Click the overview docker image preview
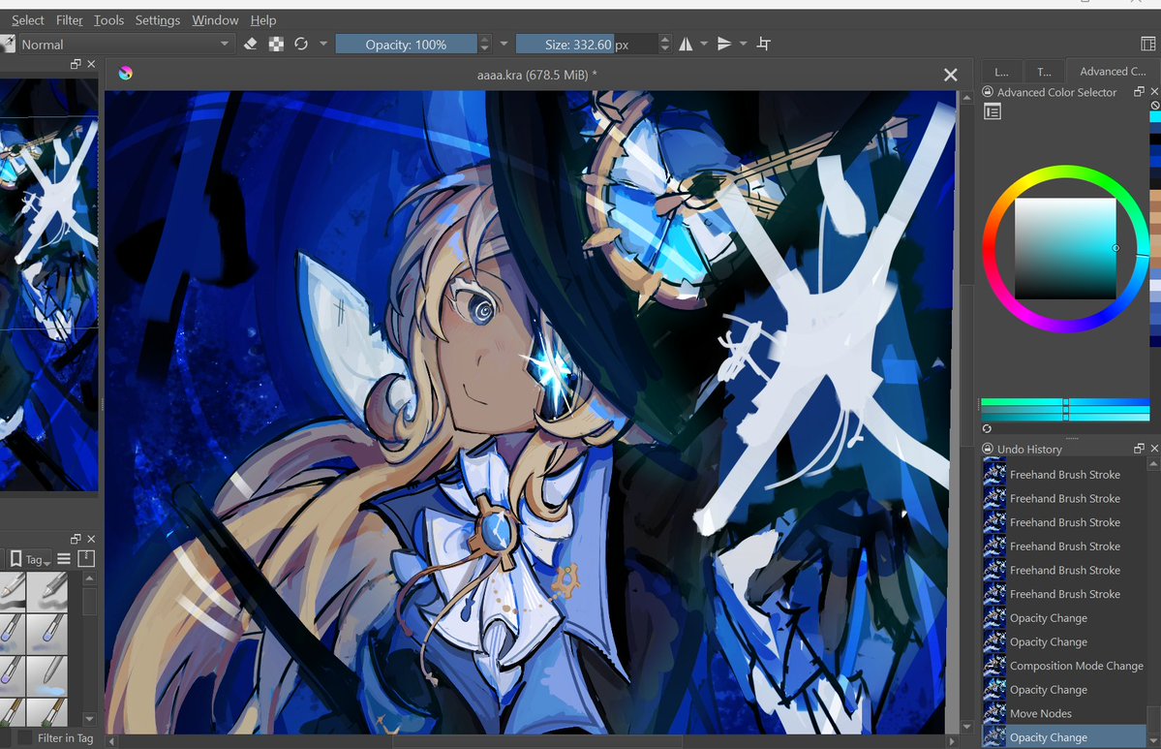1161x749 pixels. tap(48, 285)
